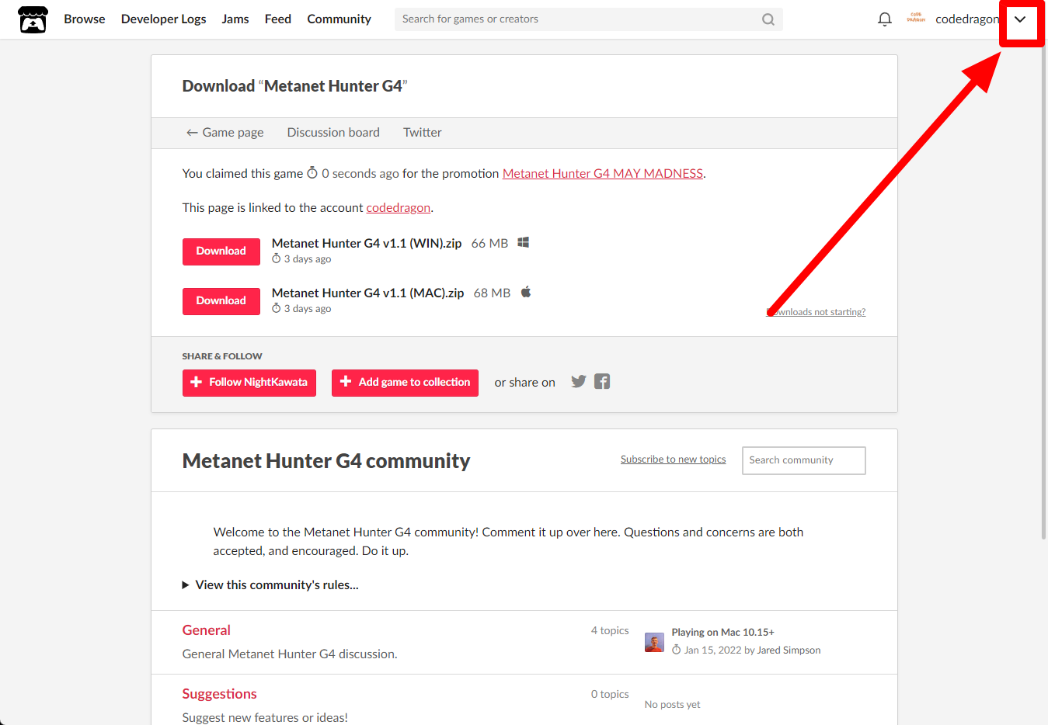Viewport: 1048px width, 725px height.
Task: Click the Windows platform icon
Action: (x=524, y=242)
